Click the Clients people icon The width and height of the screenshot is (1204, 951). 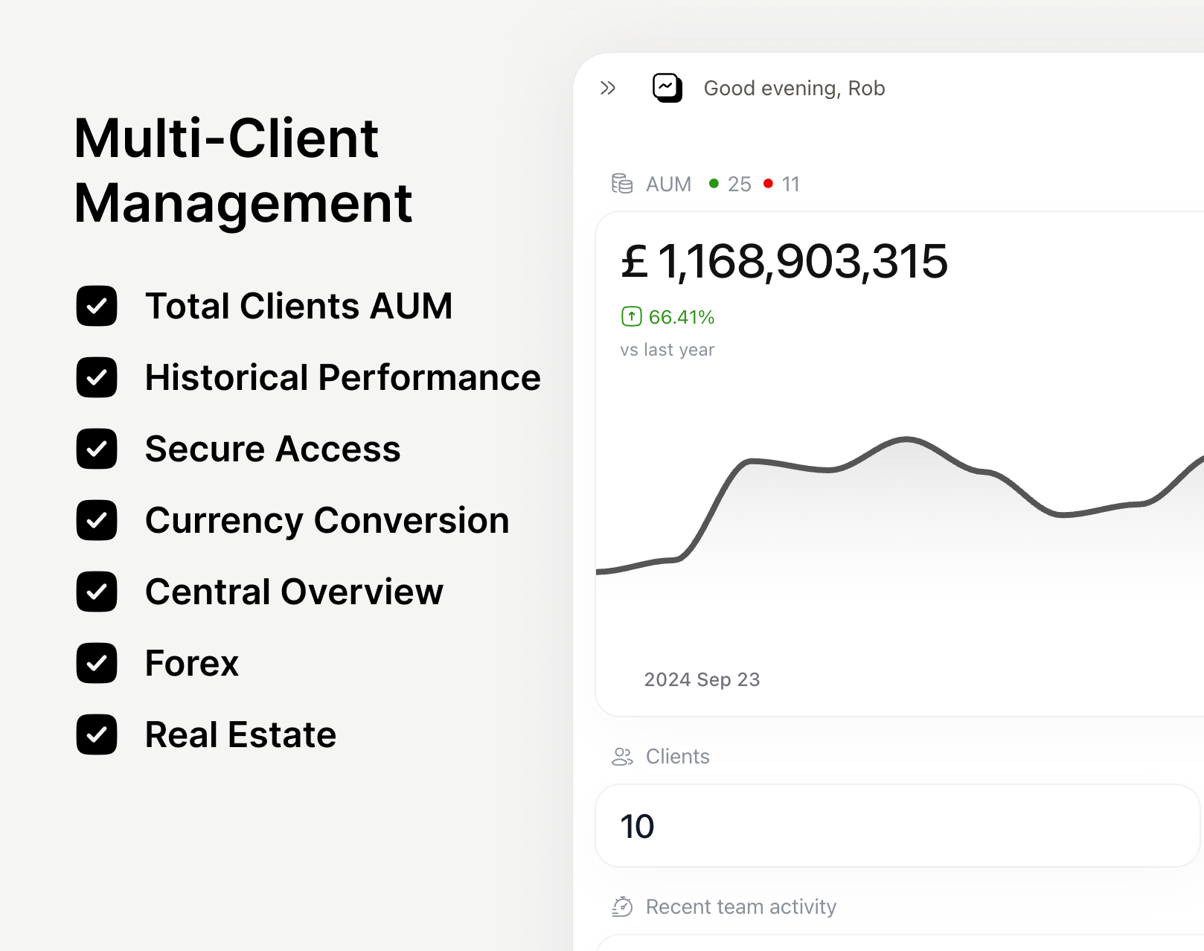coord(622,756)
